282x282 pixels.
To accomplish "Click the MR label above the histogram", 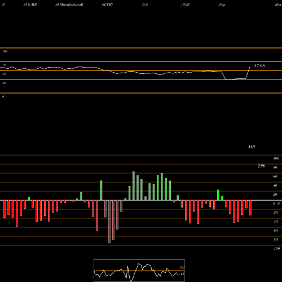I will point(252,147).
